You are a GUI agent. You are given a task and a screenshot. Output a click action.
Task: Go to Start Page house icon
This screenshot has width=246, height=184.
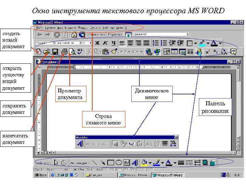tap(74, 34)
